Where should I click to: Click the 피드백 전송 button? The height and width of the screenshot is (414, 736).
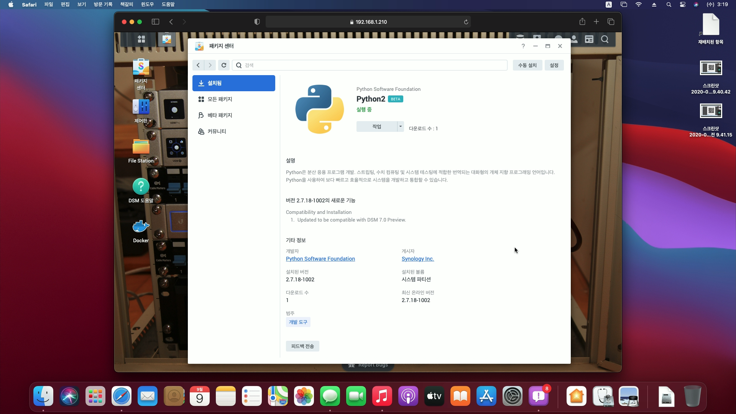pyautogui.click(x=302, y=346)
